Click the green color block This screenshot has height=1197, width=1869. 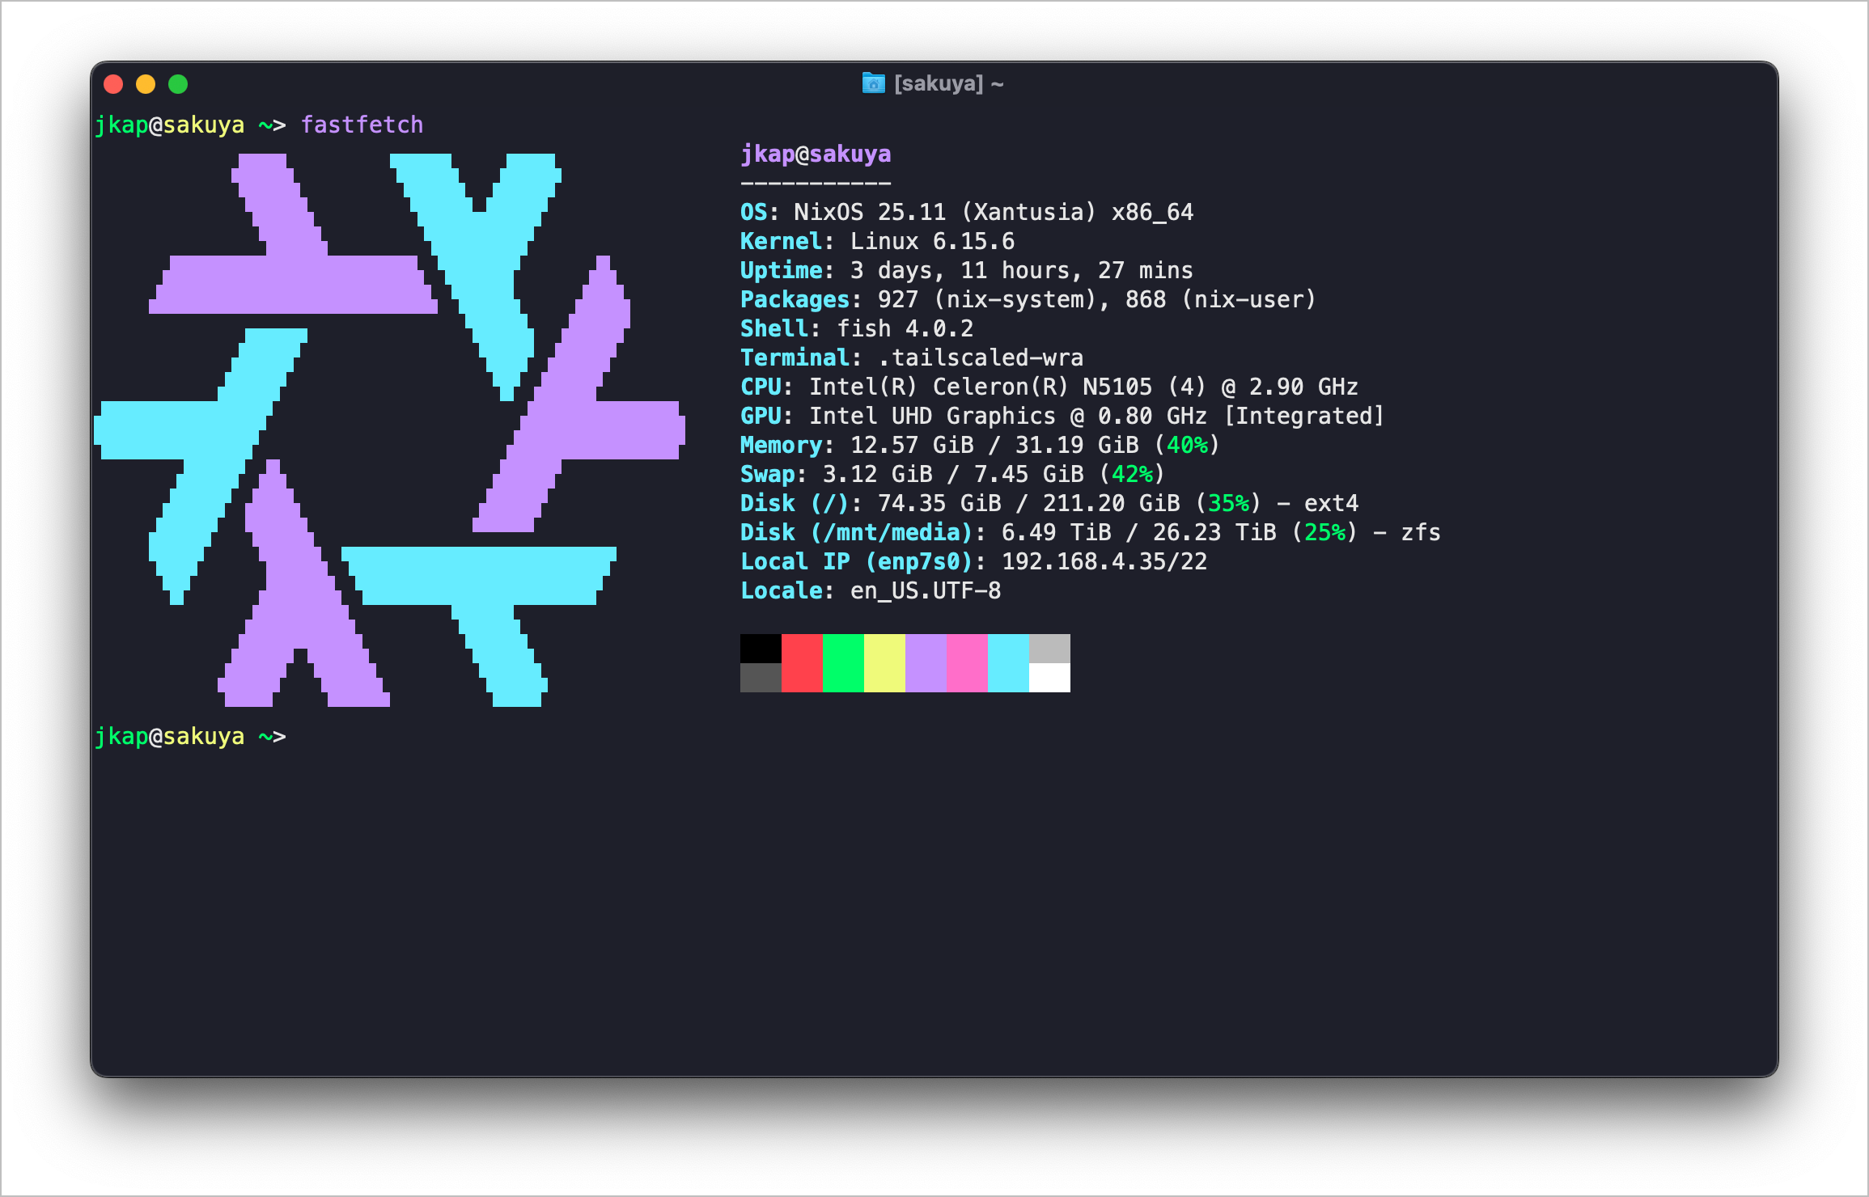coord(843,663)
